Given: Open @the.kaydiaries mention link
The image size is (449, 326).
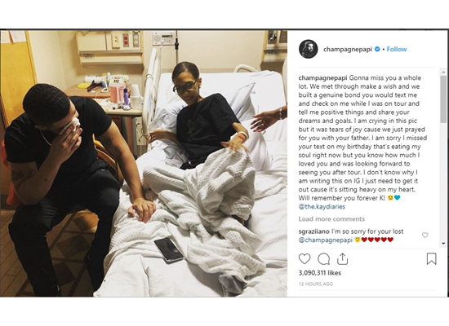Looking at the screenshot, I should 322,206.
